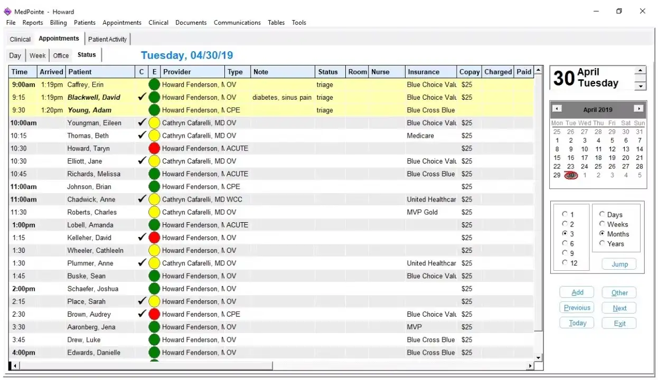This screenshot has width=658, height=380.
Task: Go to previous month with the calendar left arrow
Action: click(557, 109)
